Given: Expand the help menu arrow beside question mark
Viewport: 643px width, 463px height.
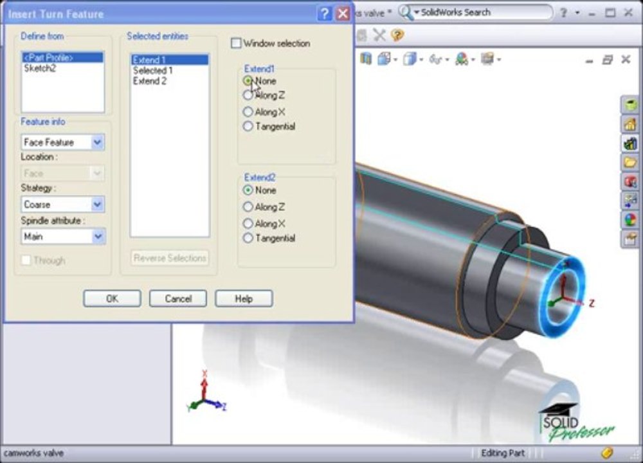Looking at the screenshot, I should point(577,13).
